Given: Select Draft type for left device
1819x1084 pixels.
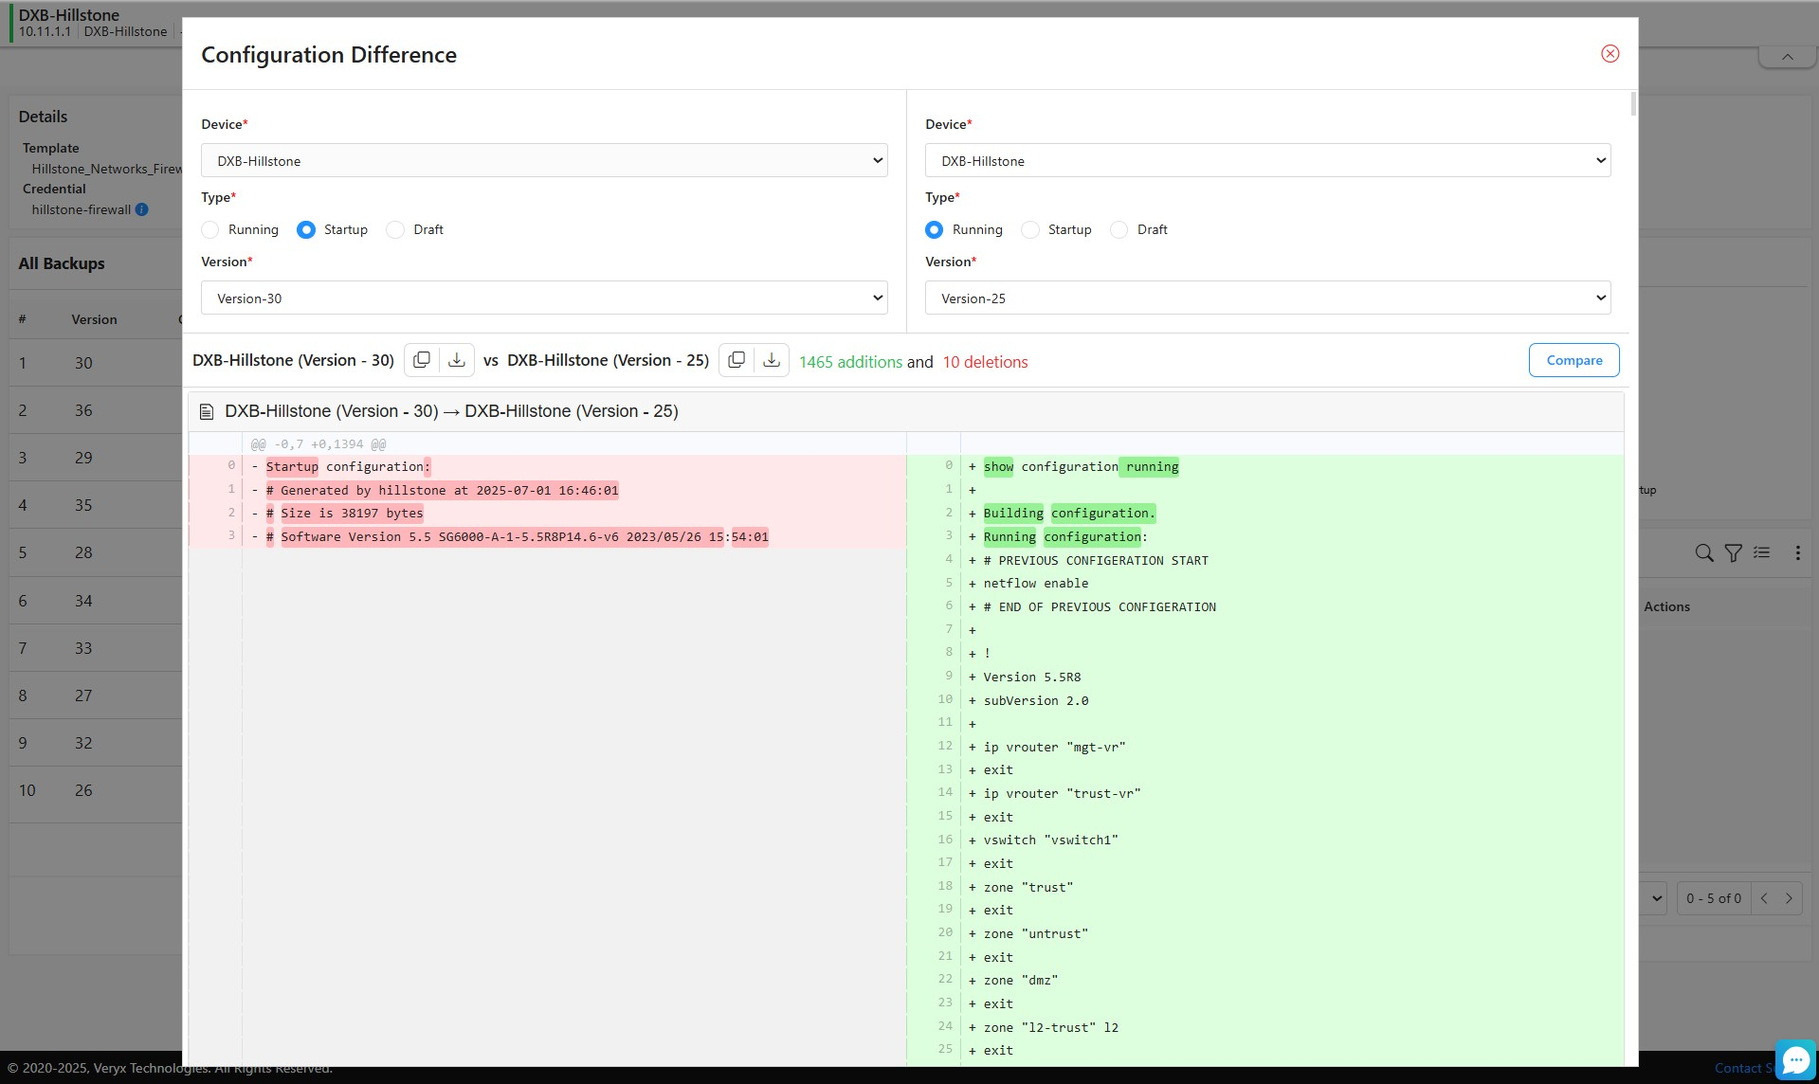Looking at the screenshot, I should click(395, 230).
